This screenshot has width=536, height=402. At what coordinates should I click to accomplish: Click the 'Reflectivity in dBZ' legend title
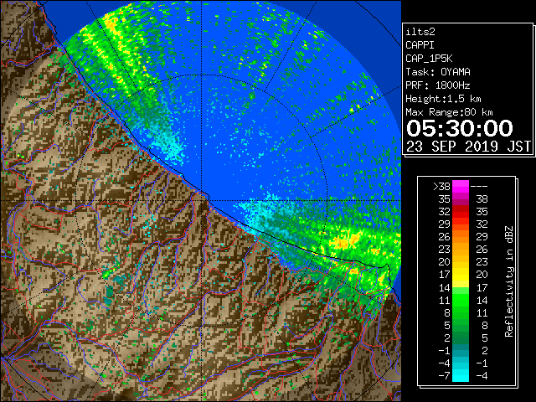(509, 281)
